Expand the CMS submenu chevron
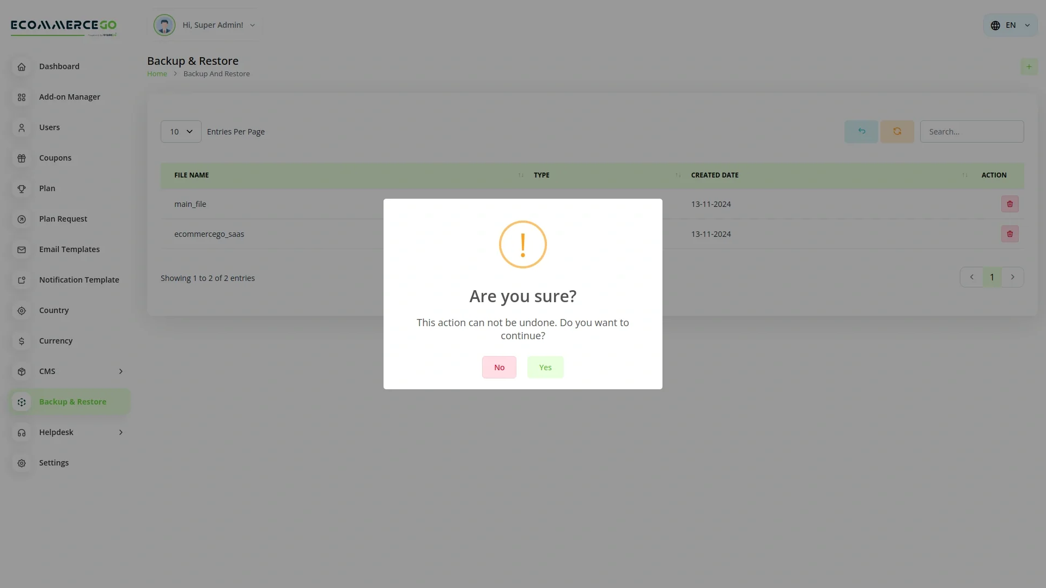The height and width of the screenshot is (588, 1046). click(121, 371)
